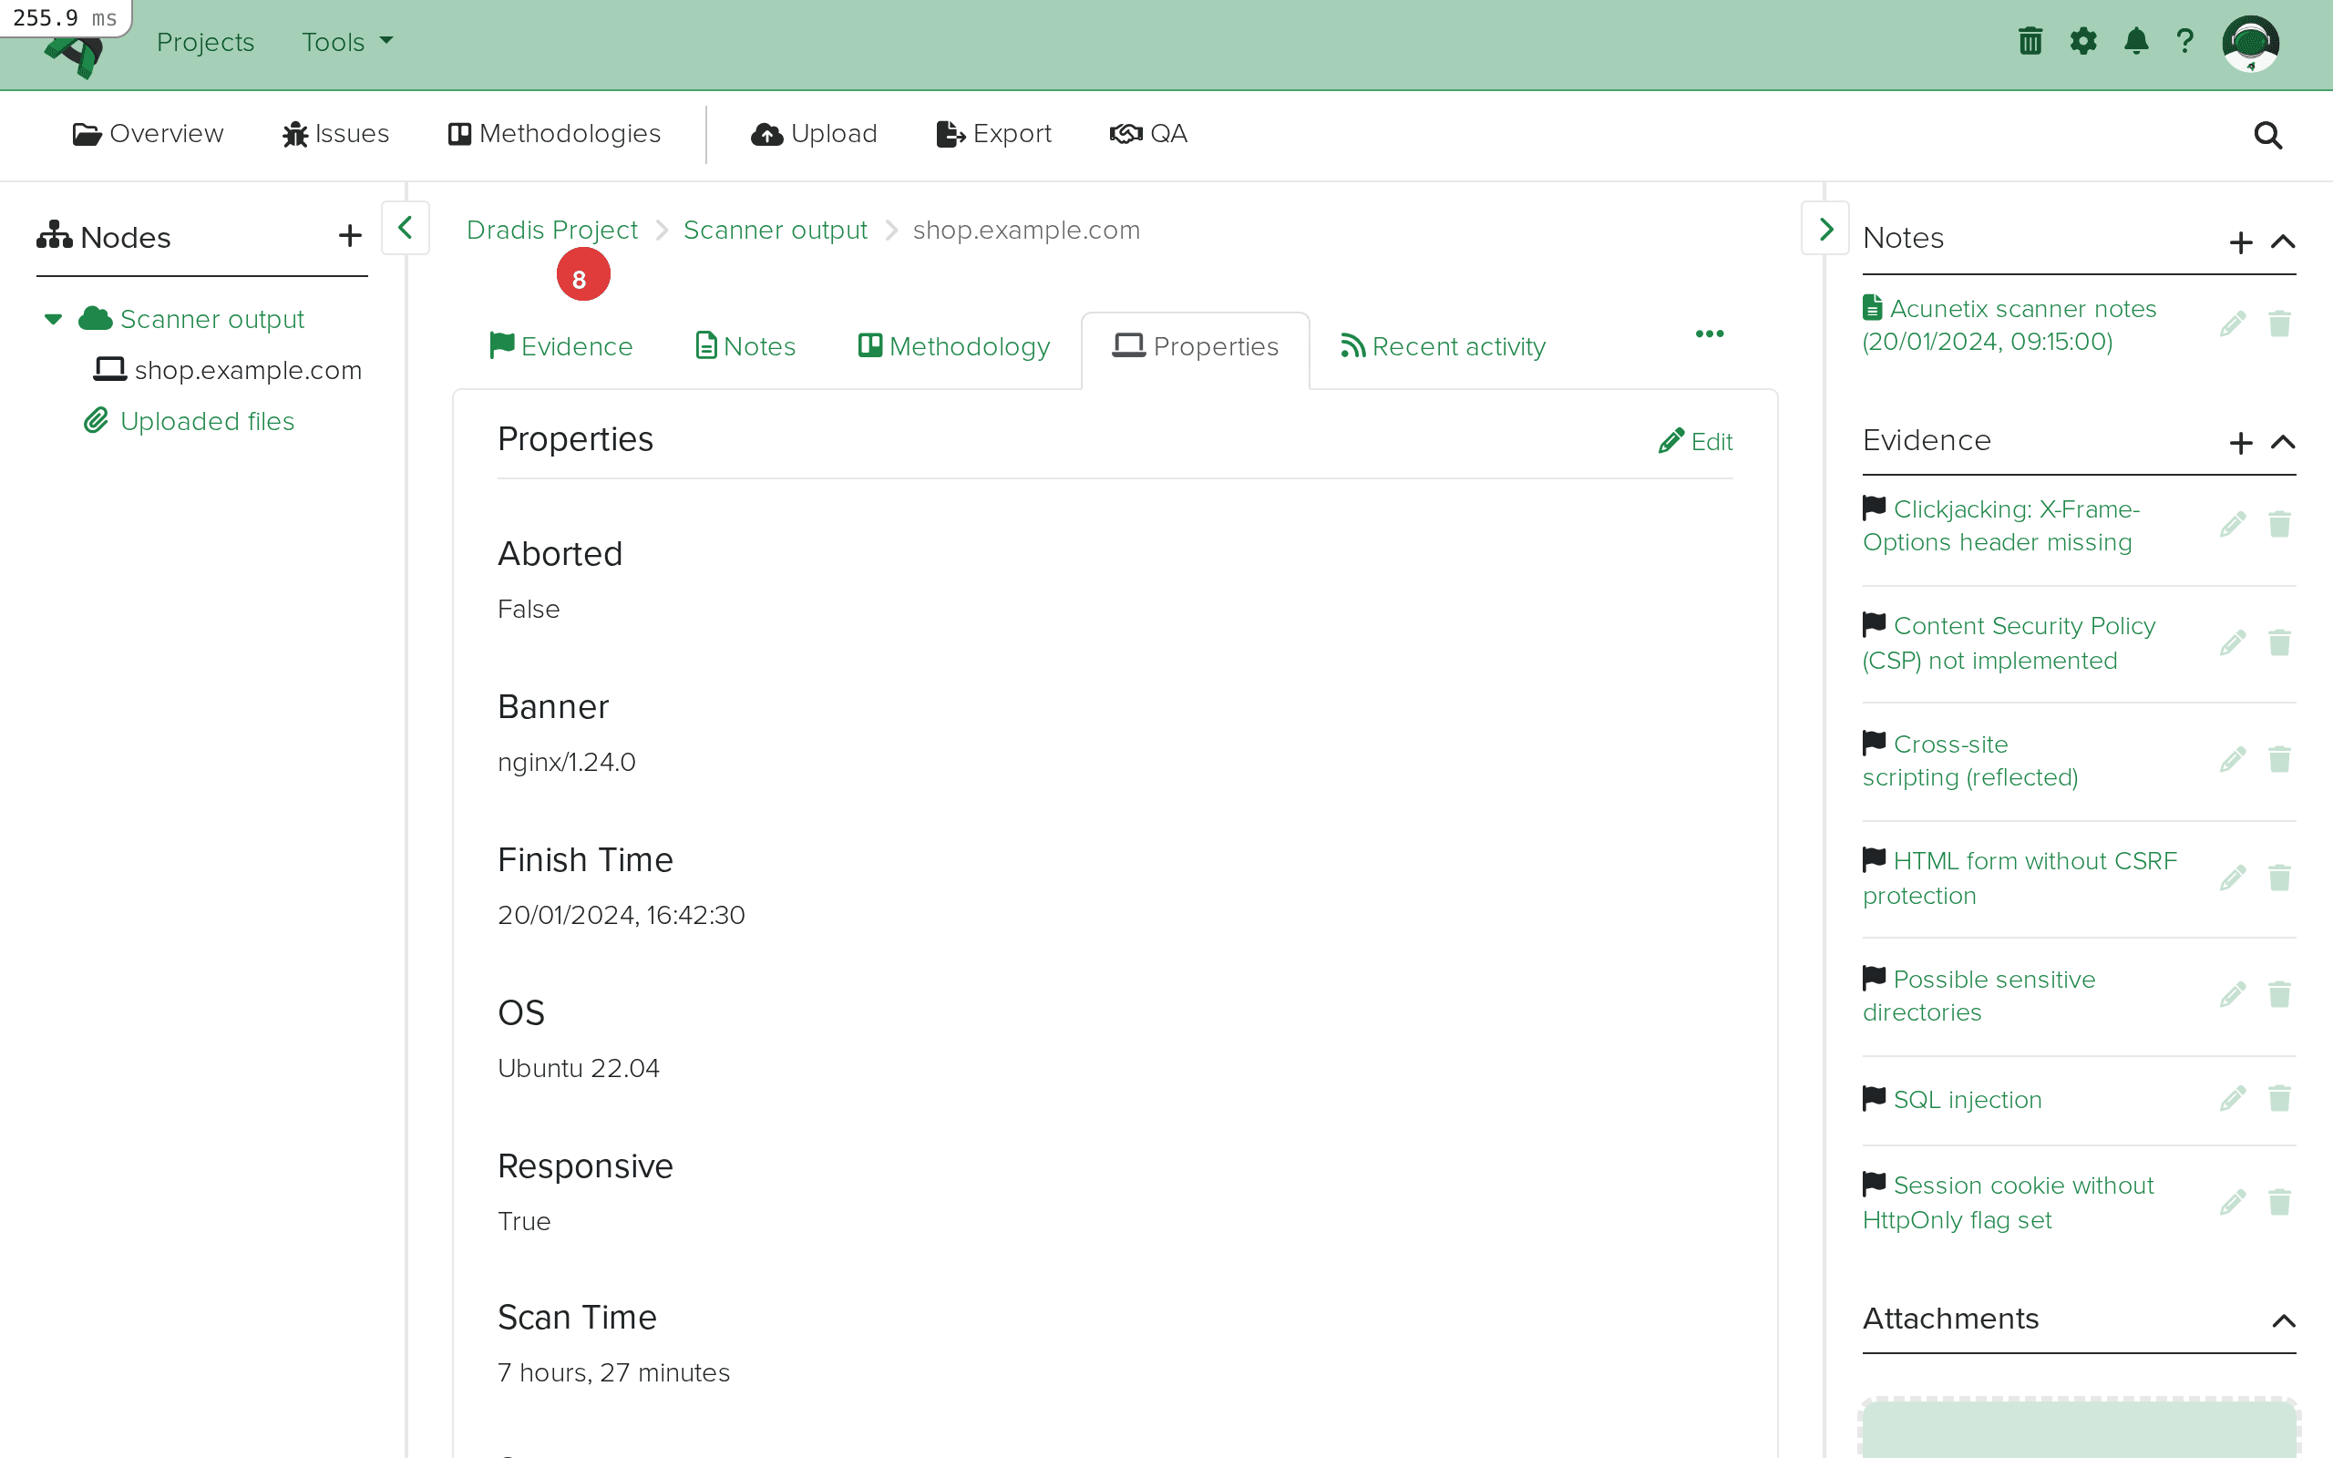Open settings gear in top bar
The width and height of the screenshot is (2333, 1458).
2083,42
